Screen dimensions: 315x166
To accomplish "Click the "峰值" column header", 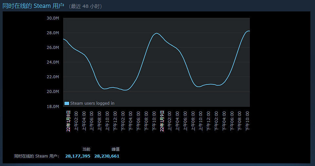I will click(116, 149).
